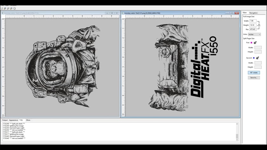This screenshot has height=150, width=267.
Task: Click the Second page Width field
Action: (x=258, y=63)
